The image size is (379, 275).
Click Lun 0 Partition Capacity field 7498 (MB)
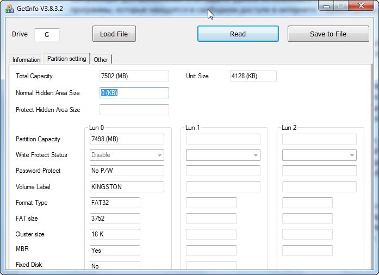point(127,139)
